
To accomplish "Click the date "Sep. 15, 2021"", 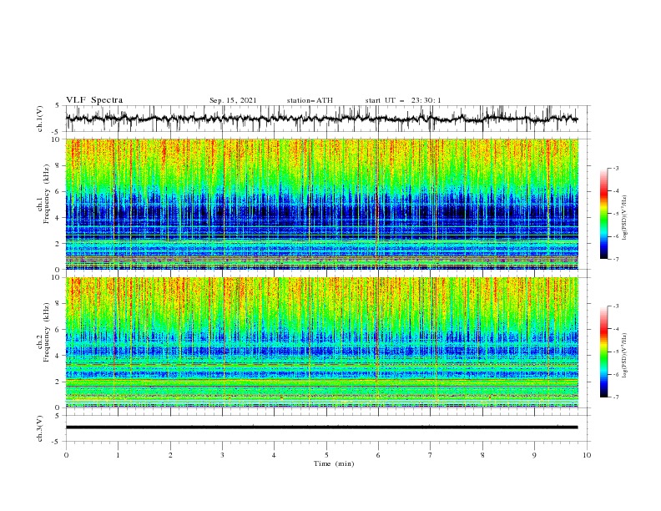I will point(233,100).
